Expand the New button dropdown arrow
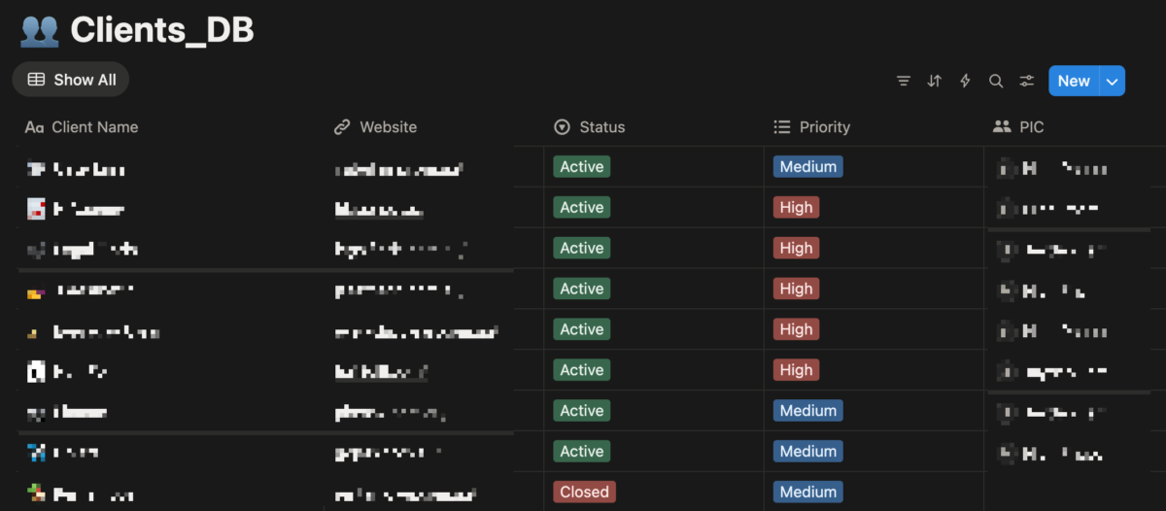This screenshot has height=511, width=1166. point(1113,82)
